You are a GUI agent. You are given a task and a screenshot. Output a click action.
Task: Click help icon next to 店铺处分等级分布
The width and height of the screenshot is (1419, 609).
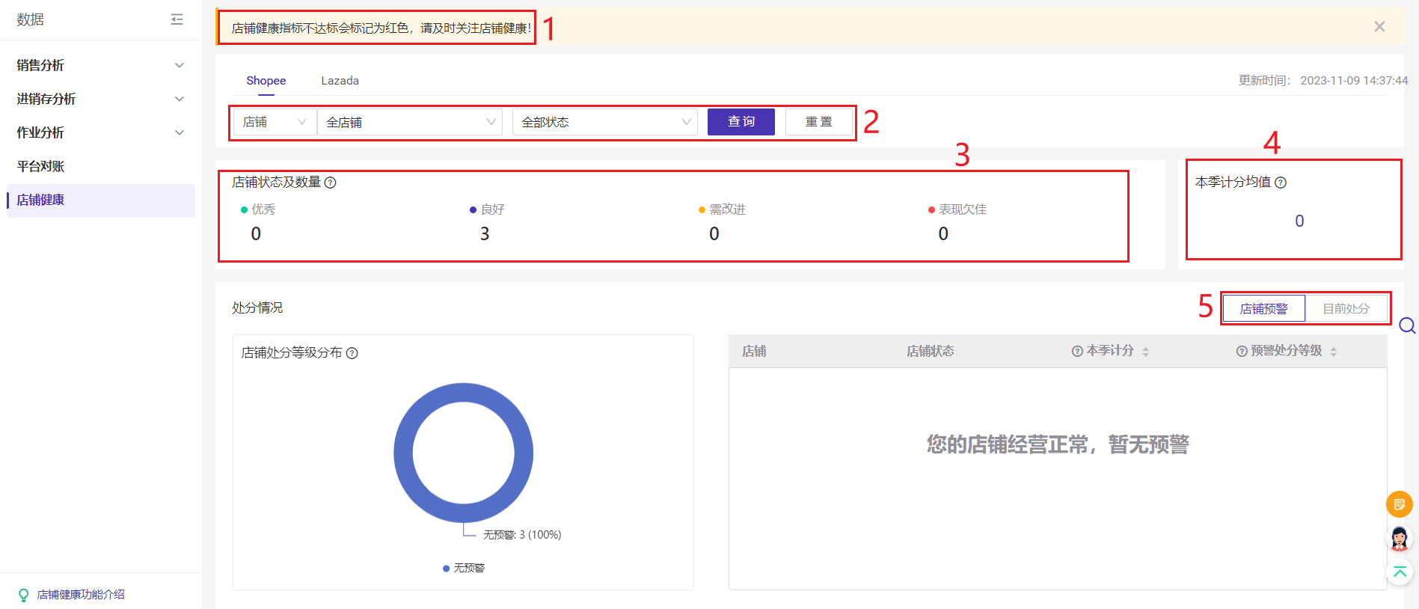(x=352, y=353)
